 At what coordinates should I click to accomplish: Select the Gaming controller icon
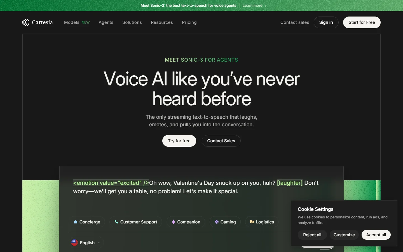coord(217,222)
